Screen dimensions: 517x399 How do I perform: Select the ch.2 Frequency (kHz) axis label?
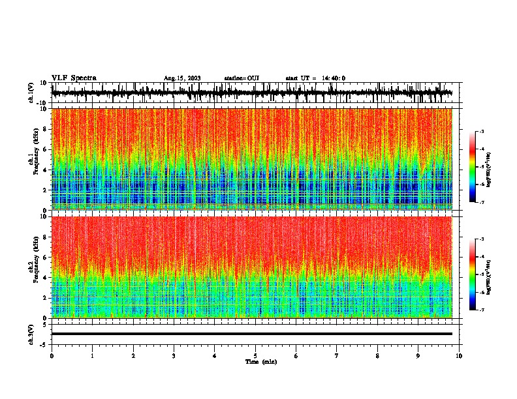click(34, 259)
